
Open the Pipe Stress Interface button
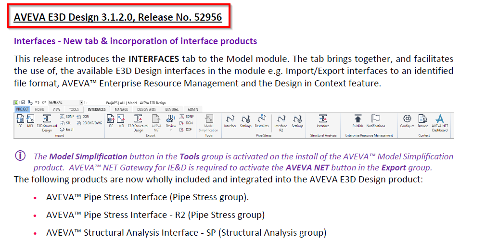[x=230, y=121]
